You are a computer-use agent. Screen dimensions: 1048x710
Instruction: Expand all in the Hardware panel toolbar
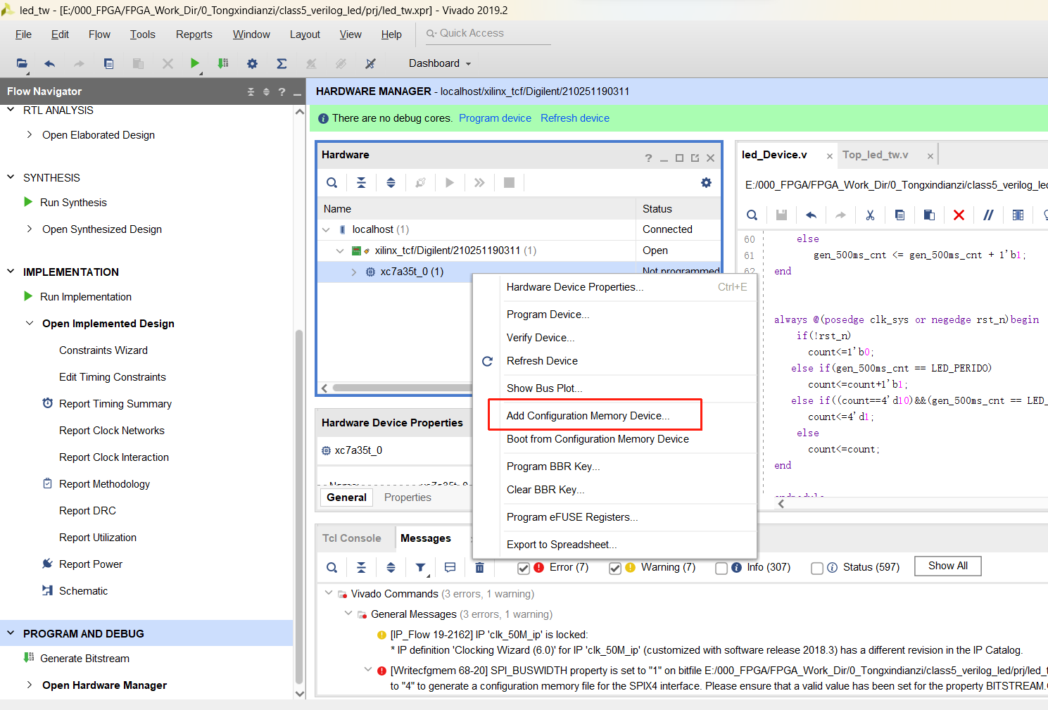pos(391,183)
